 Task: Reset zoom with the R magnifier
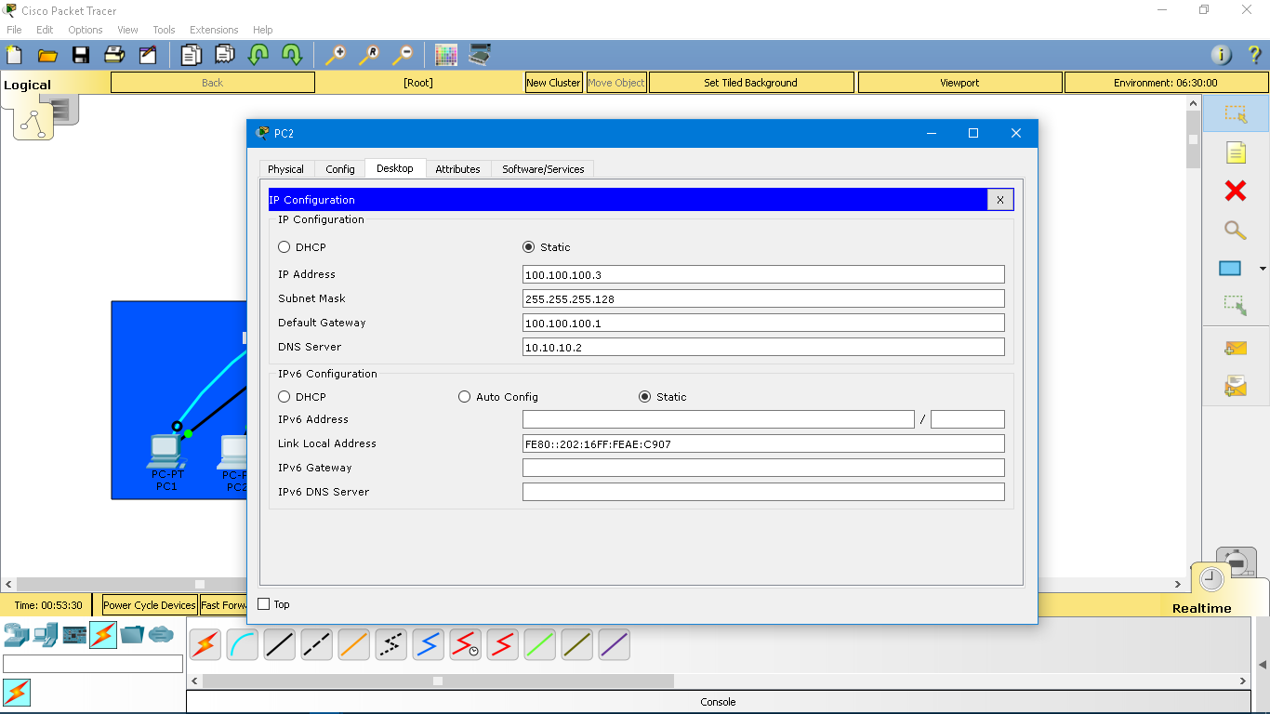pyautogui.click(x=369, y=55)
